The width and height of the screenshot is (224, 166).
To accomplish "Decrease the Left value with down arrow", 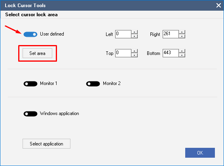I will click(x=135, y=36).
